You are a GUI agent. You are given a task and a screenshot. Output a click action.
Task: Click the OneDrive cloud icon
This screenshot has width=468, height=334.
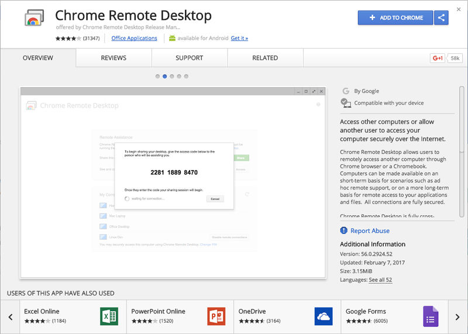[x=324, y=316]
